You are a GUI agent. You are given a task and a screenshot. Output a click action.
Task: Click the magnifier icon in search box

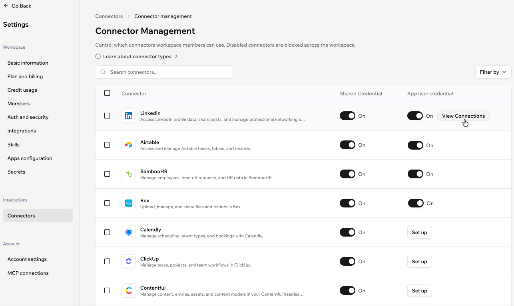tap(103, 72)
